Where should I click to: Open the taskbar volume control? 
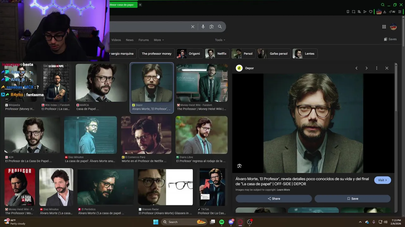(386, 222)
